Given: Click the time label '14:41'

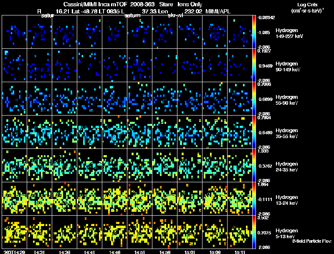Looking at the screenshot, I should [89, 252].
